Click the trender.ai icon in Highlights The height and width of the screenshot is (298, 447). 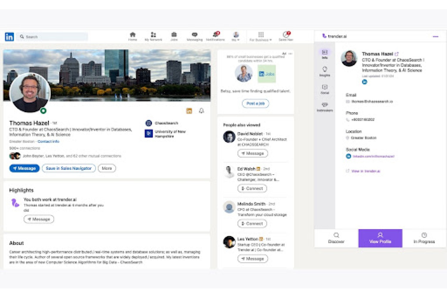point(15,203)
